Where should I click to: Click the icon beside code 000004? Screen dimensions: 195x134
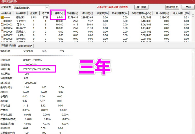tap(2, 28)
